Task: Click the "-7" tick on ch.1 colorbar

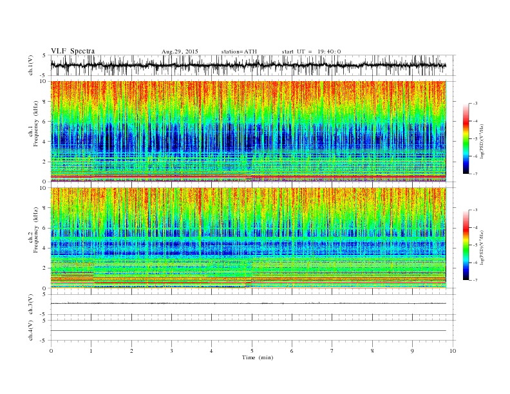Action: click(x=475, y=174)
